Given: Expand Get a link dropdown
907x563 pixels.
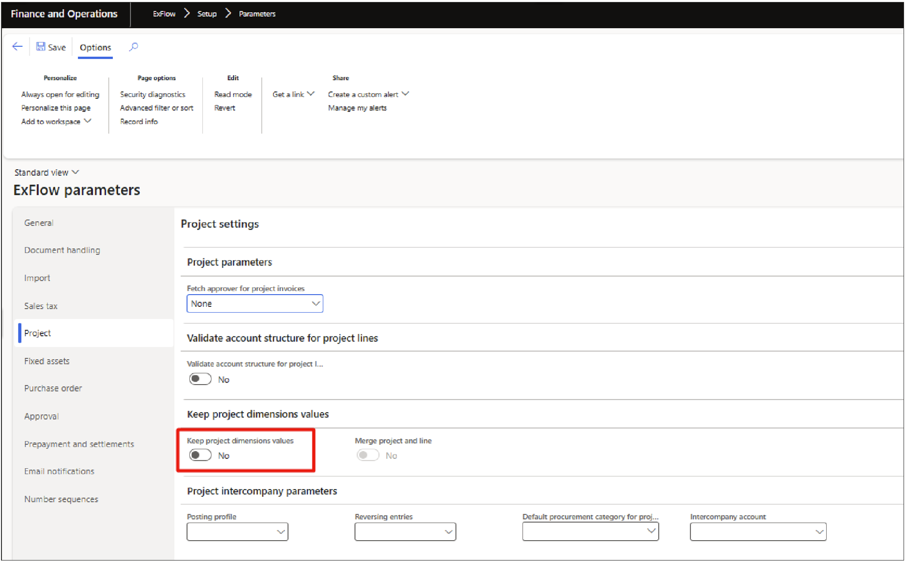Looking at the screenshot, I should pos(293,94).
